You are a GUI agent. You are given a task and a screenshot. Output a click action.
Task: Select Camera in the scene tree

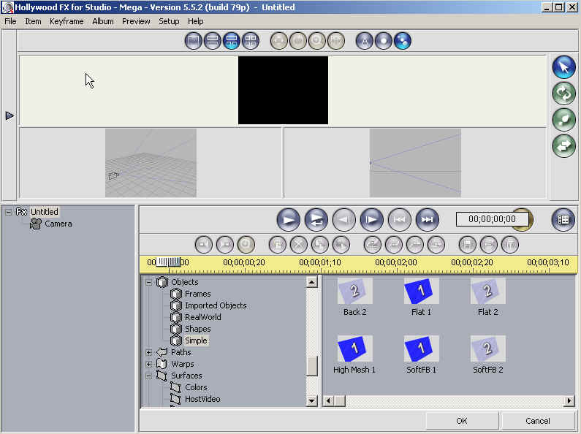[x=58, y=224]
